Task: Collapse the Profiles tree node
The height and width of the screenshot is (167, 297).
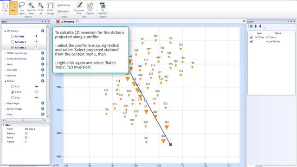Action: pyautogui.click(x=5, y=81)
